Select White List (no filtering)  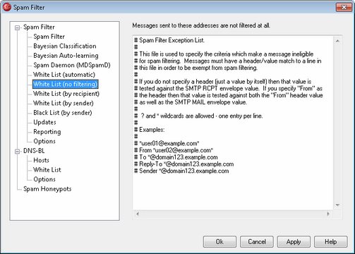coord(65,84)
